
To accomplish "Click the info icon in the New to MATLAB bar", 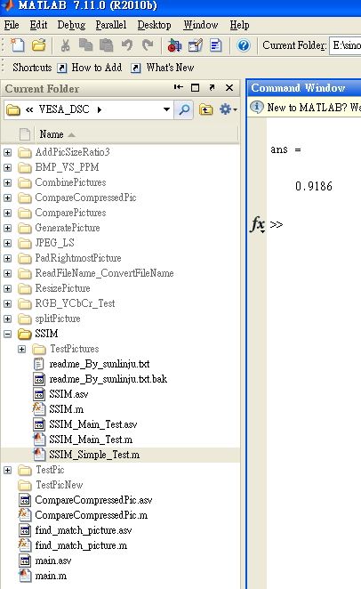I will 257,107.
